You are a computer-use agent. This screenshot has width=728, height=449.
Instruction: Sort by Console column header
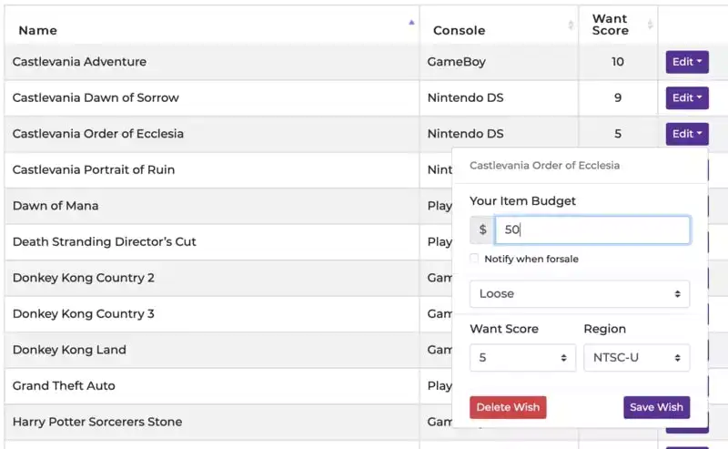499,26
